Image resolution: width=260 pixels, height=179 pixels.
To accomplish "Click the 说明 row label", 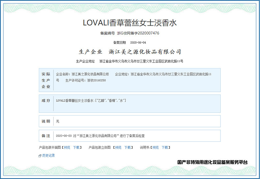I will (x=46, y=121).
